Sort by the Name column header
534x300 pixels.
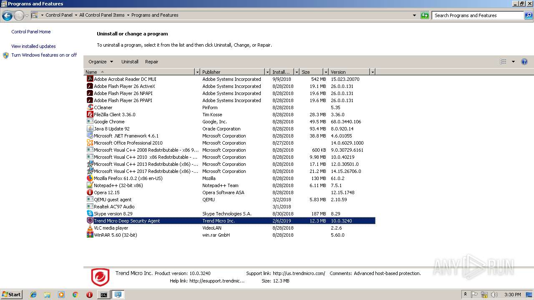tap(139, 72)
